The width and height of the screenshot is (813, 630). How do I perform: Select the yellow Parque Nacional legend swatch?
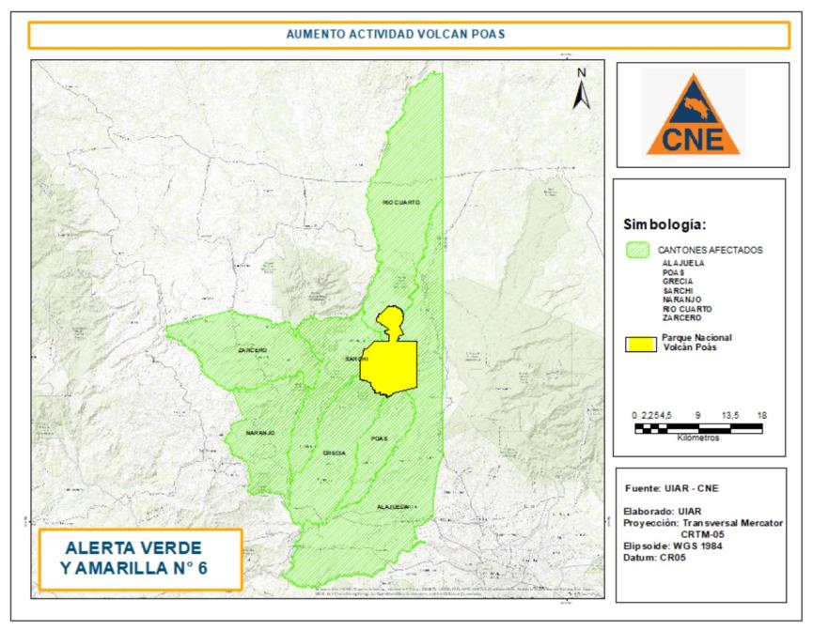pyautogui.click(x=641, y=343)
